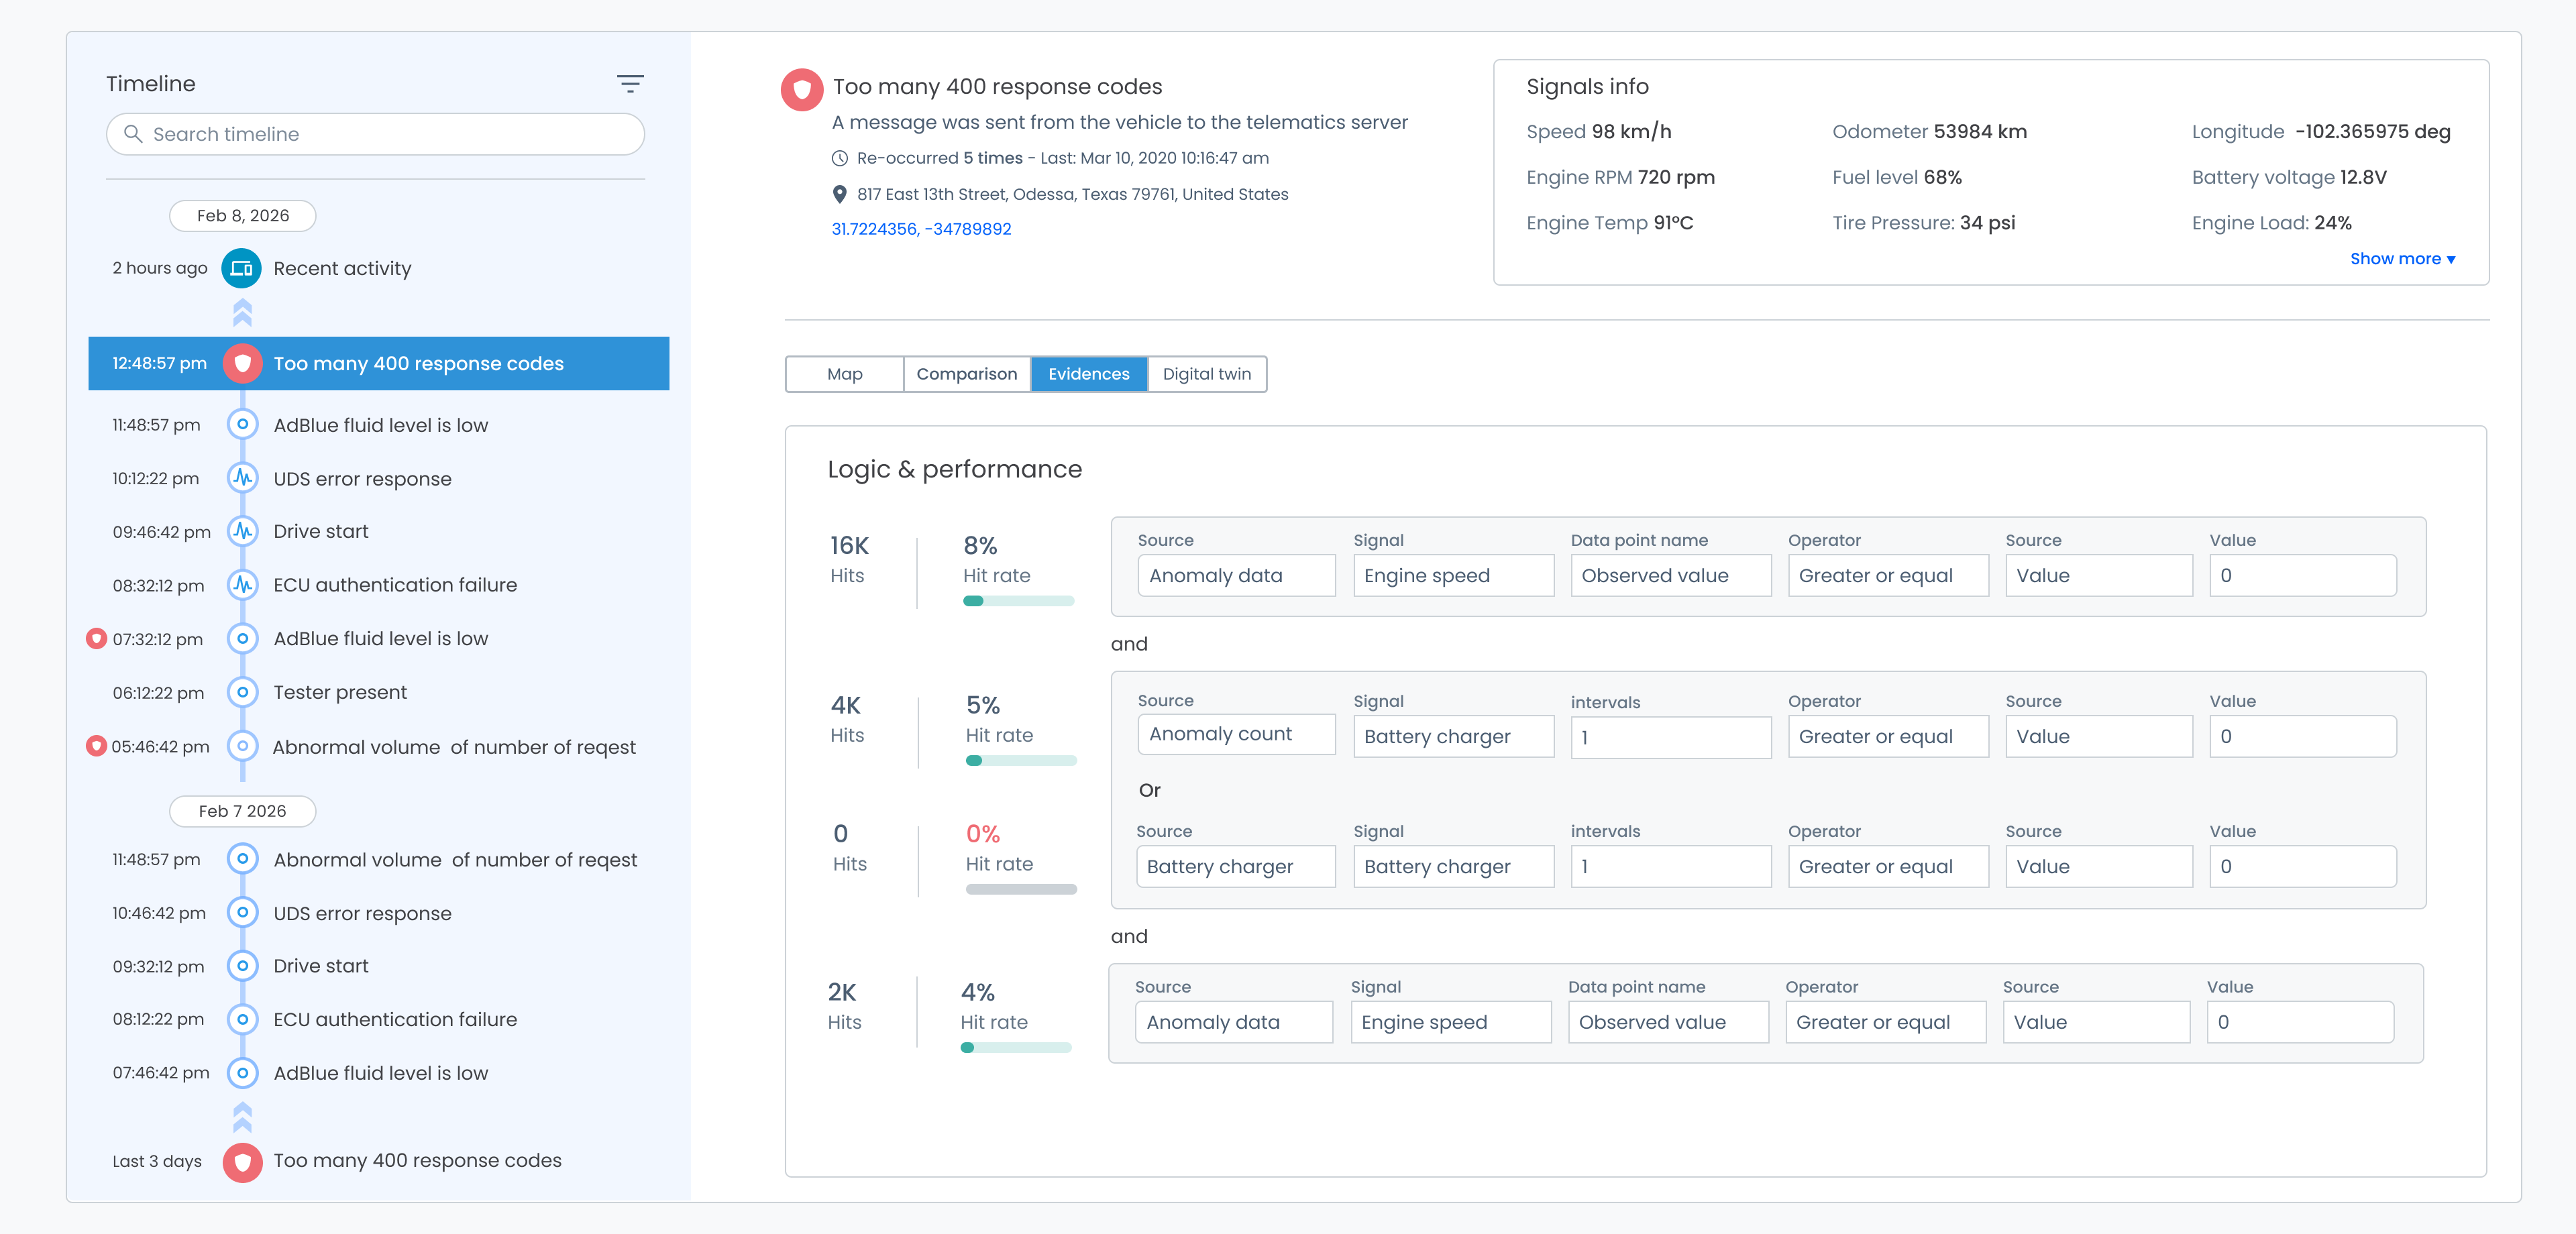This screenshot has width=2576, height=1234.
Task: Click red alert badge beside 05:46:42 pm
Action: tap(96, 746)
